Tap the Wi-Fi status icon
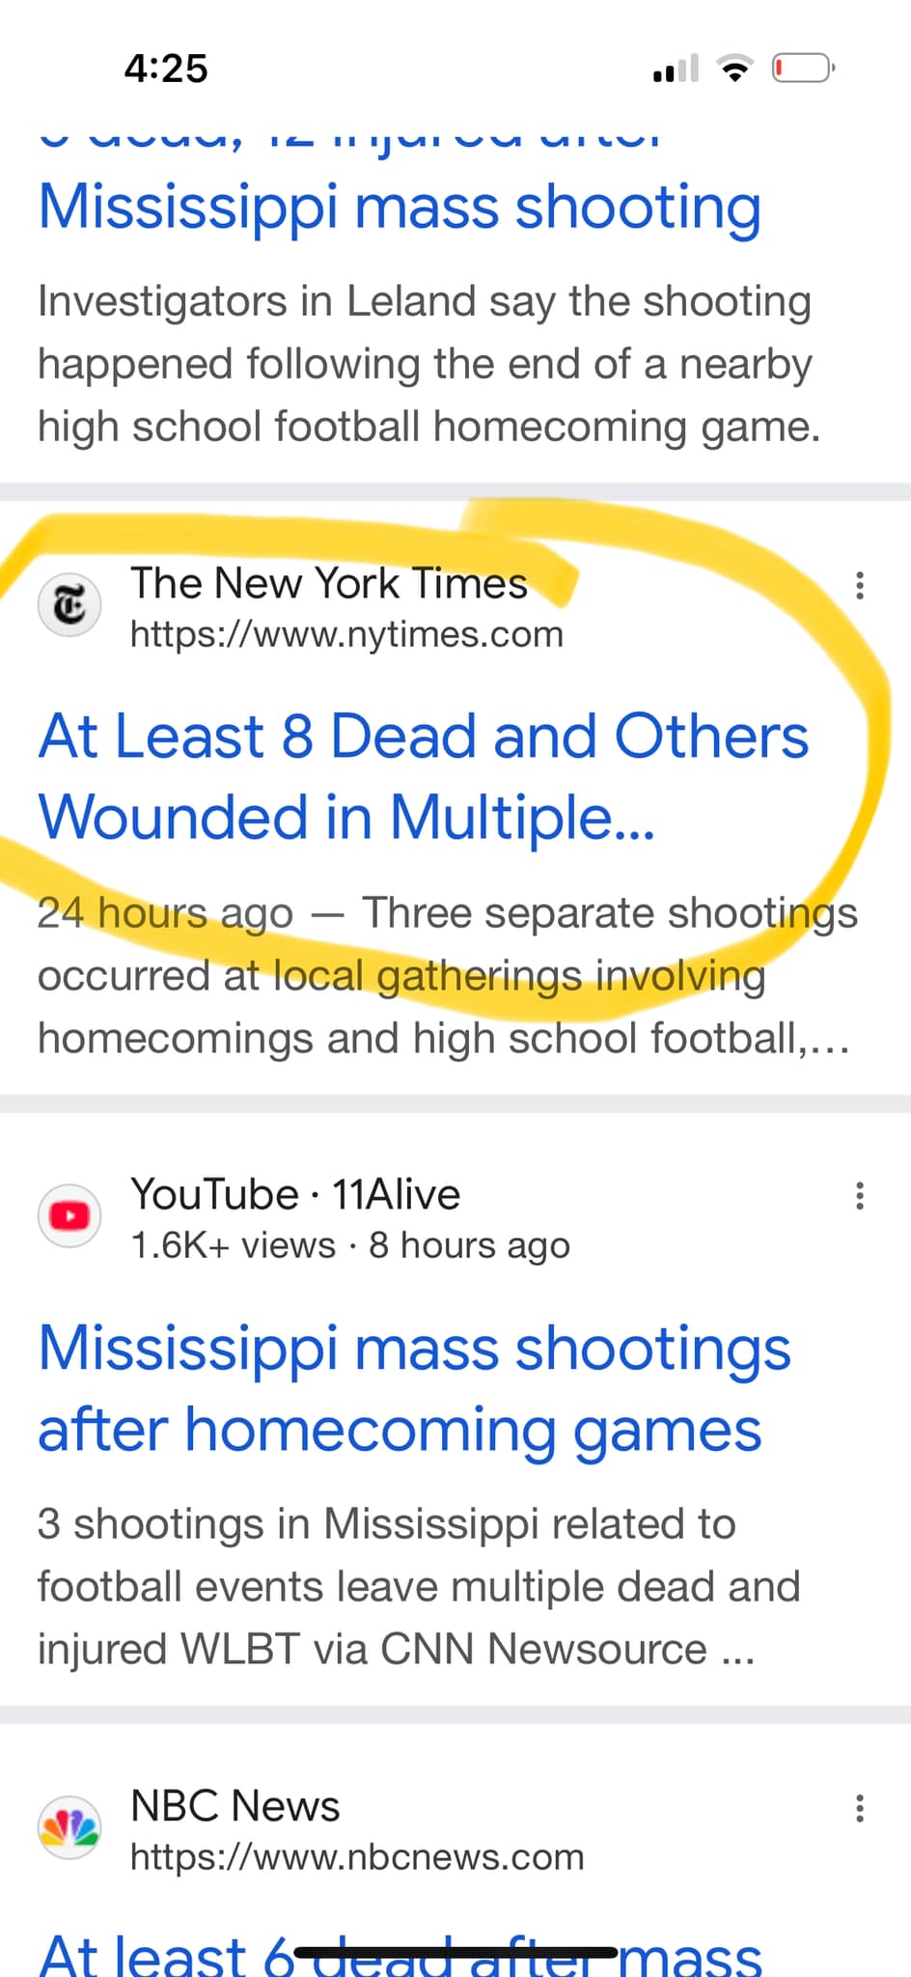This screenshot has height=1977, width=911. (734, 69)
